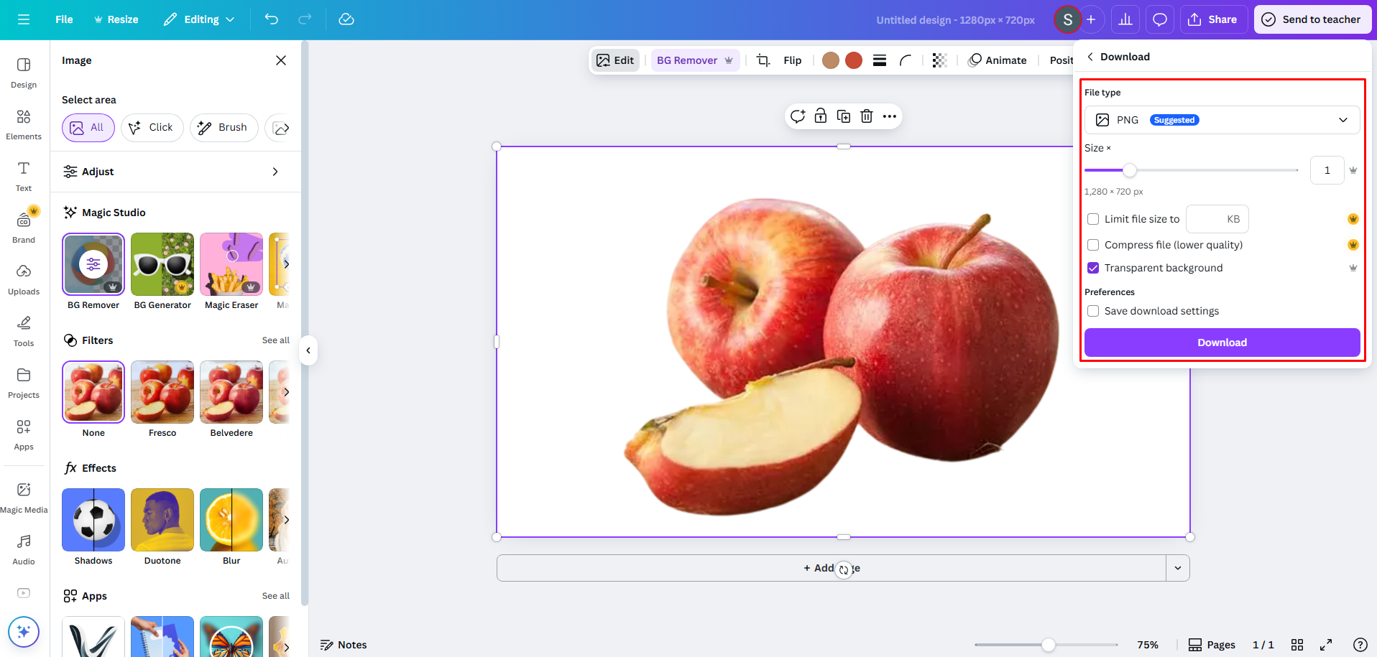Show more Effects with the arrow
This screenshot has width=1377, height=657.
point(286,520)
